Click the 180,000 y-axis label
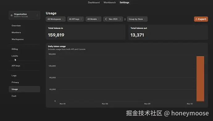Viewport: 213px width, 121px height. [x=52, y=54]
